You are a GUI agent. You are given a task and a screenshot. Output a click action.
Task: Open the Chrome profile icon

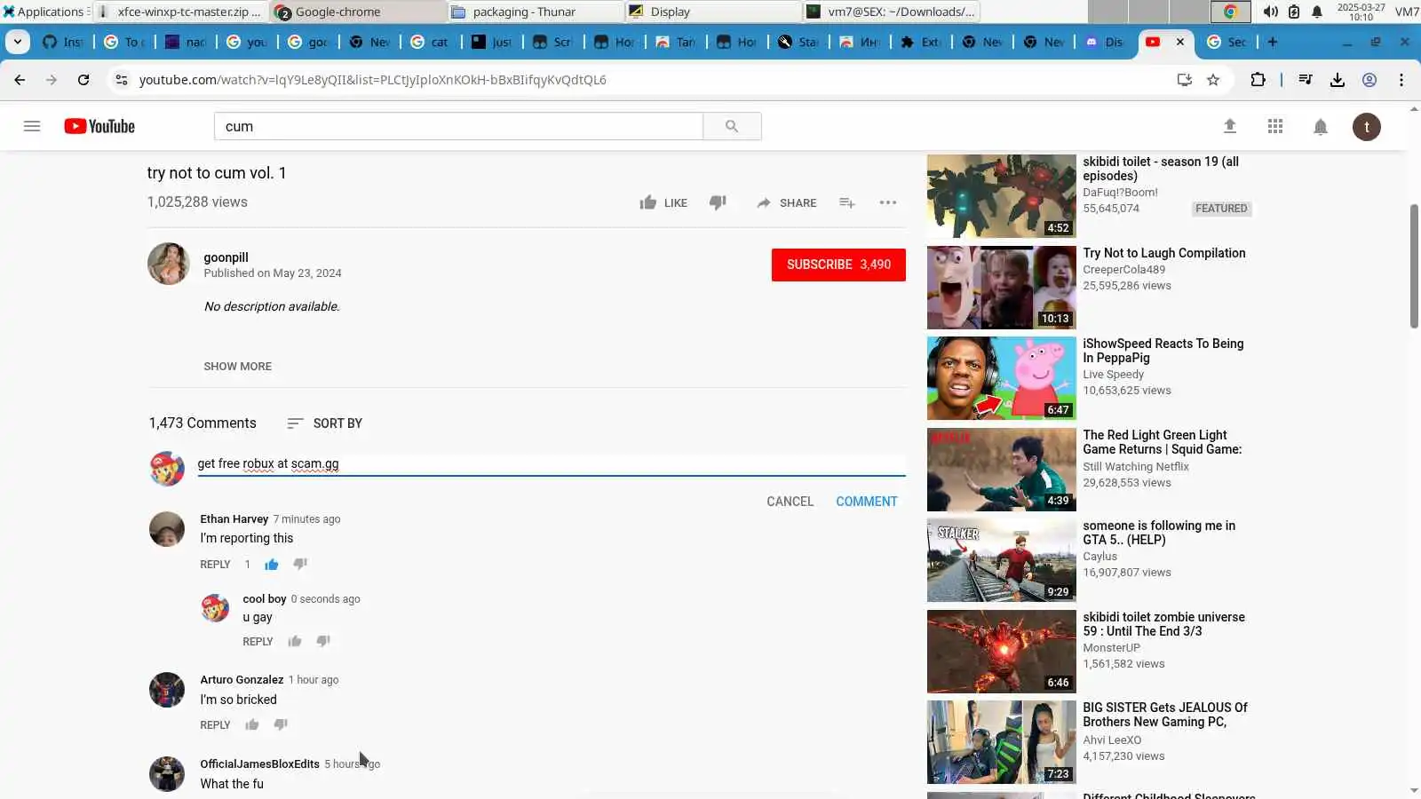tap(1369, 80)
